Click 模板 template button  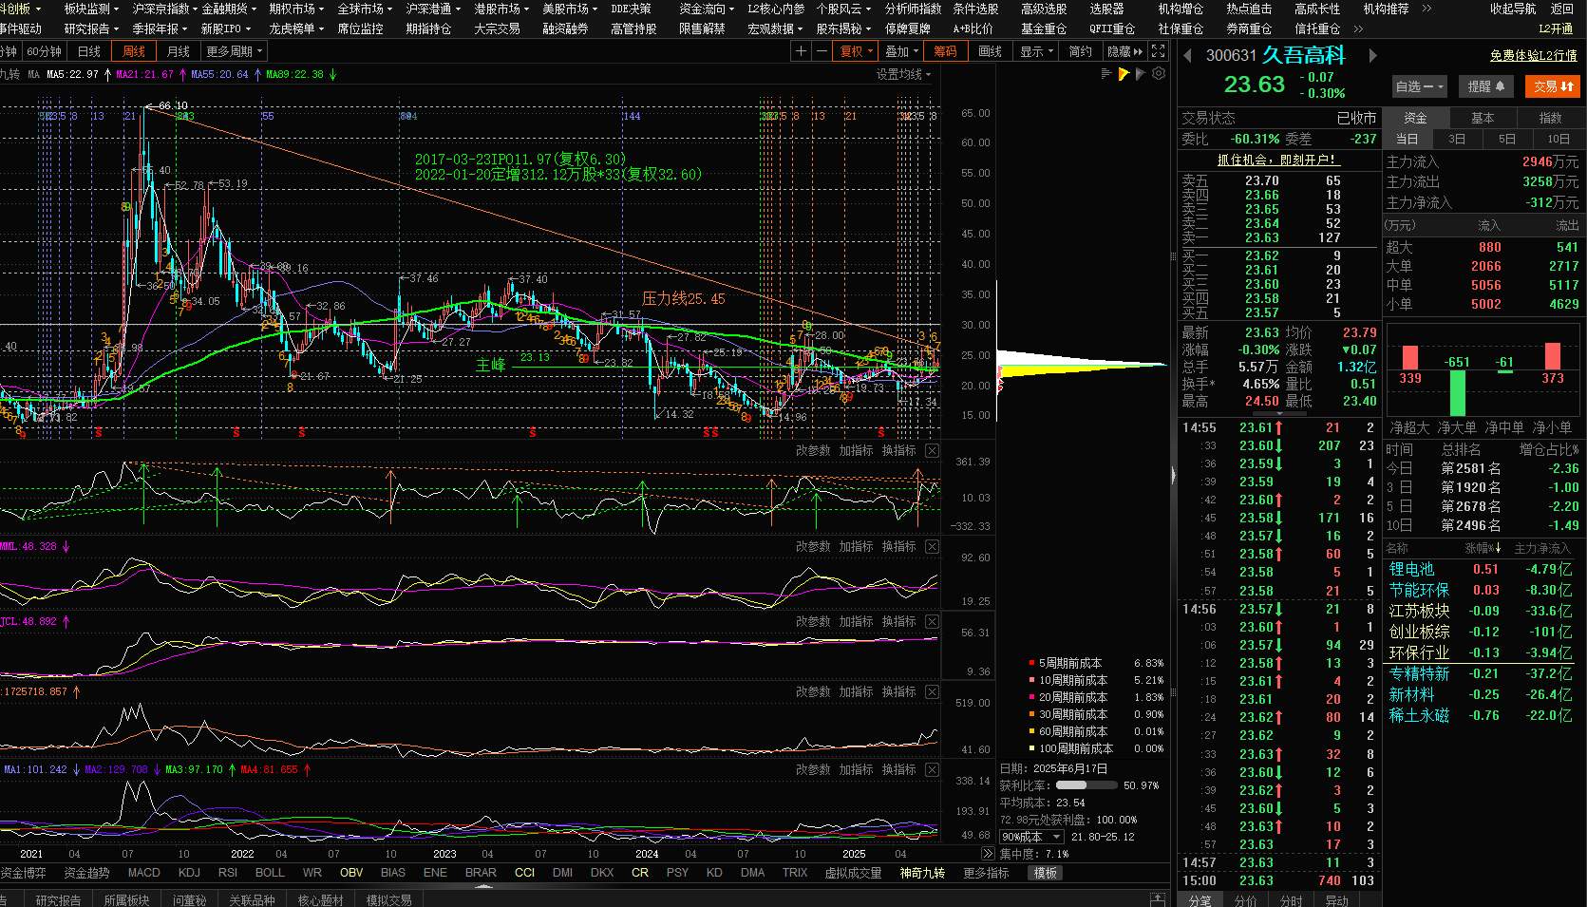[1046, 872]
